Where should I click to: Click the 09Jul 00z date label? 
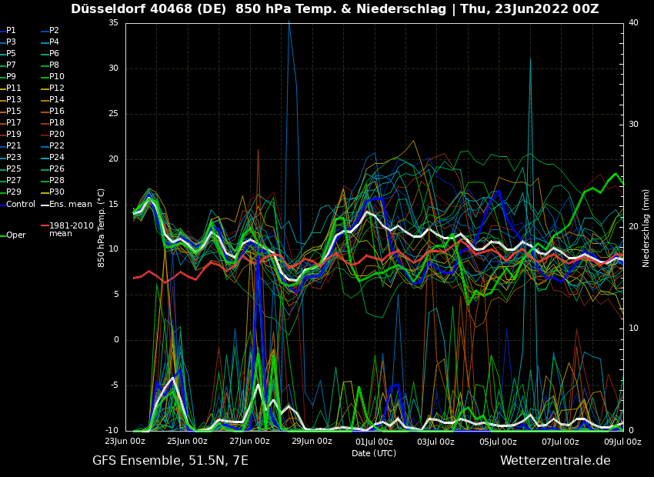click(x=622, y=442)
